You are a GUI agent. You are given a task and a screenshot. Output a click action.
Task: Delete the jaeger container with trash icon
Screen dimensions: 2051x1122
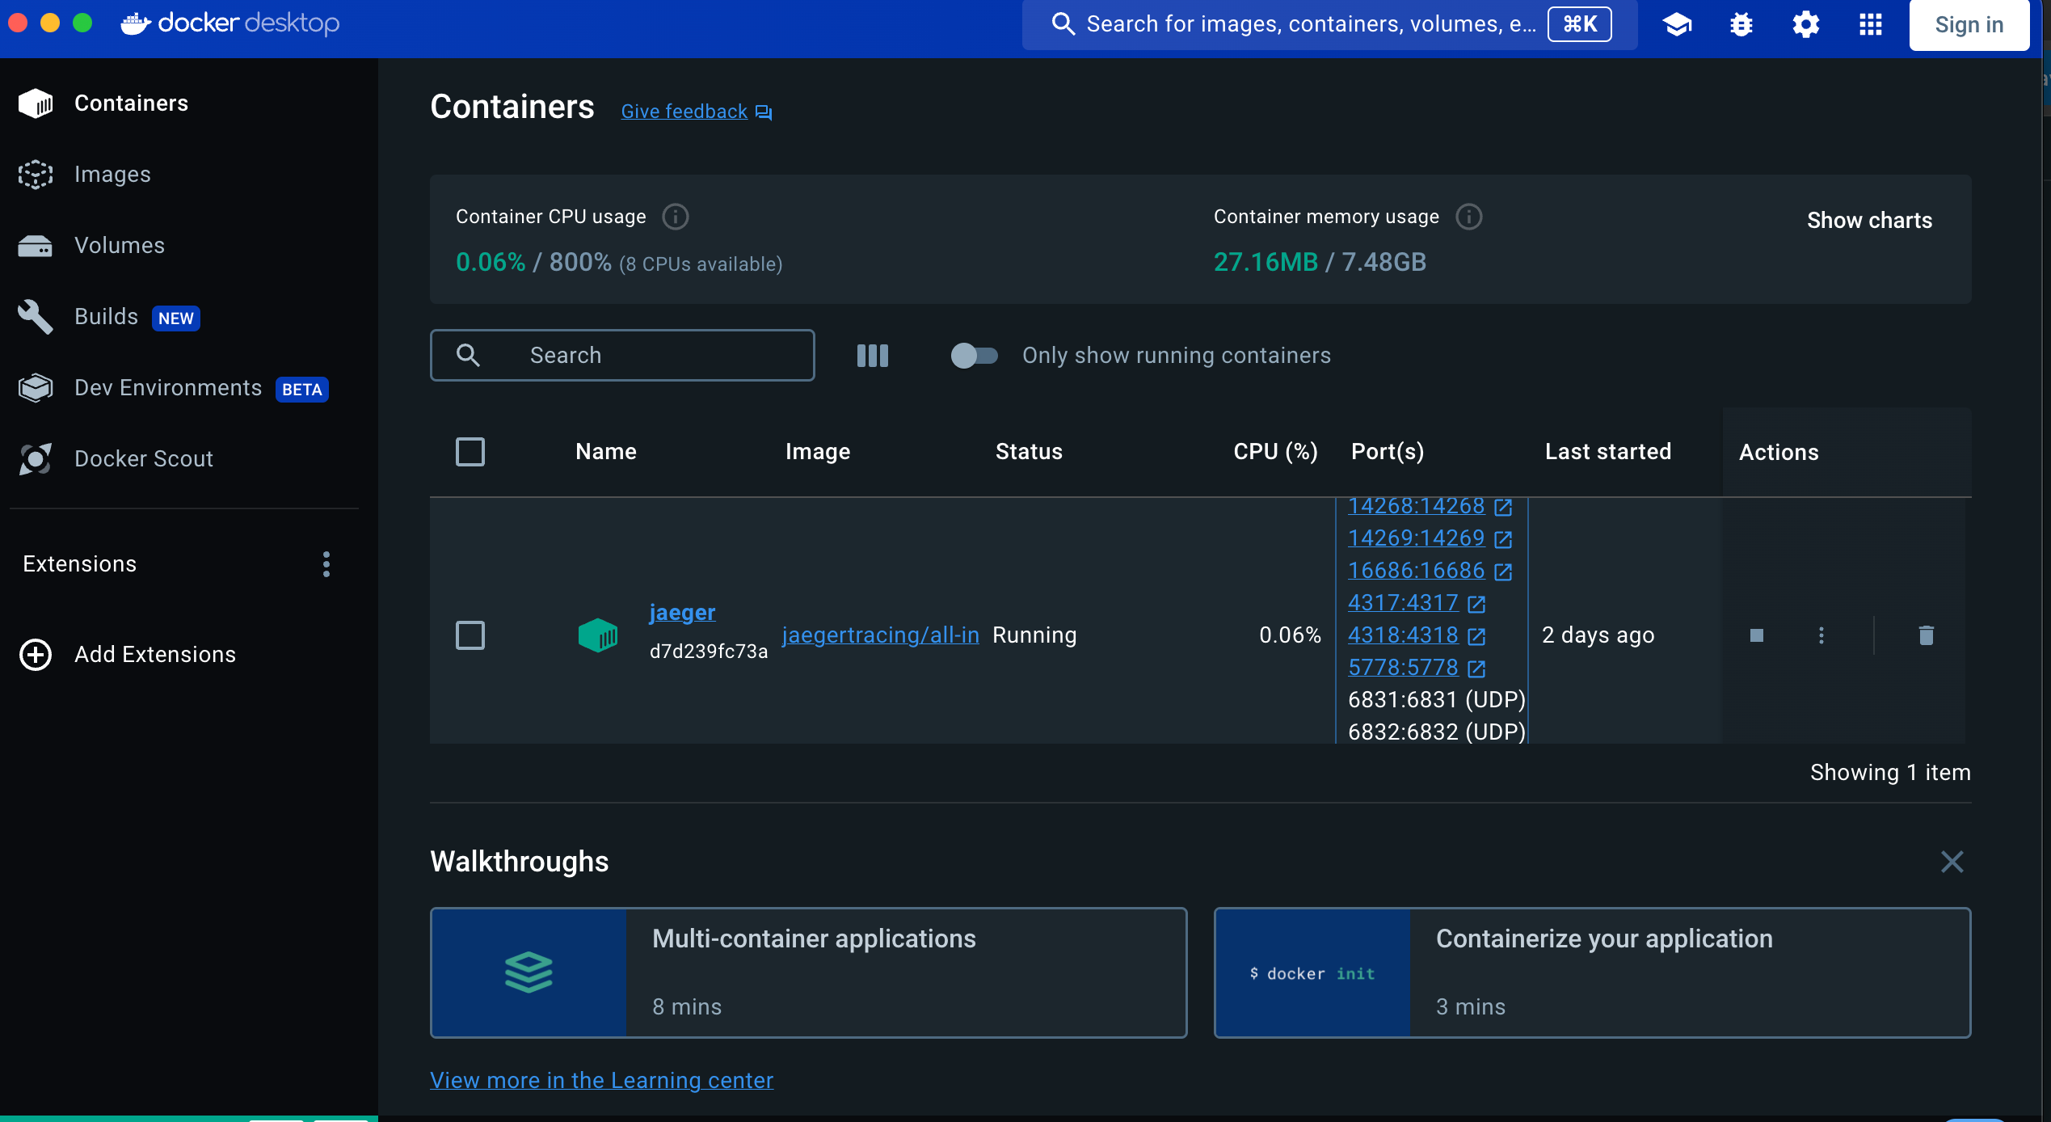(1925, 635)
